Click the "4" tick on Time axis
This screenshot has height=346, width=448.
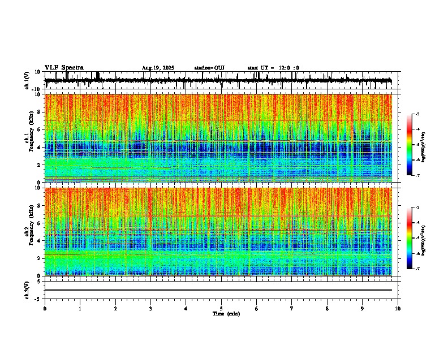[x=186, y=309]
